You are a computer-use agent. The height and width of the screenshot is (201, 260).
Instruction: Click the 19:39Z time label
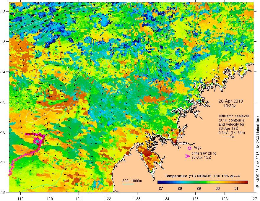click(230, 106)
